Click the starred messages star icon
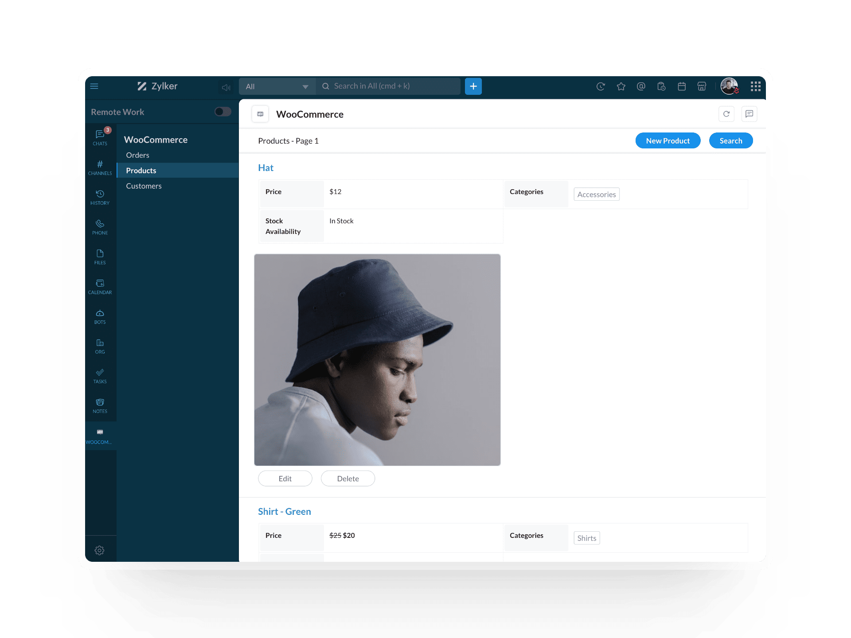 [621, 86]
